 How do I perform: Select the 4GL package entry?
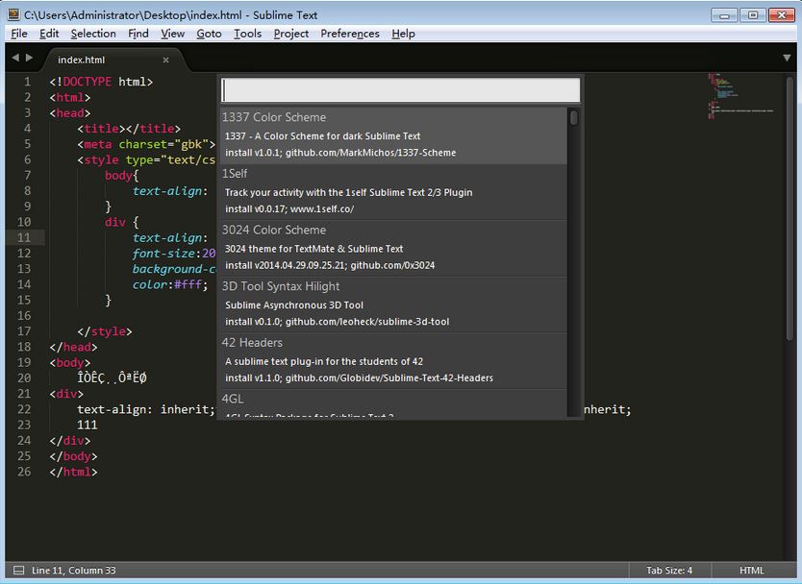click(x=392, y=403)
